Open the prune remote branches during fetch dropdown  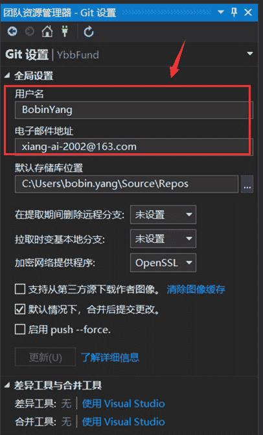pos(163,214)
